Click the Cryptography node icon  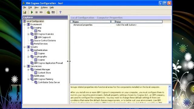pos(32,57)
